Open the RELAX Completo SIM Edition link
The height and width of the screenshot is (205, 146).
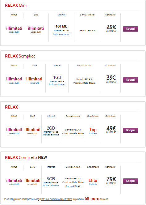[57, 199]
